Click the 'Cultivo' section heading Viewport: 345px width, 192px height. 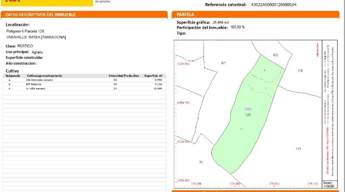(12, 71)
